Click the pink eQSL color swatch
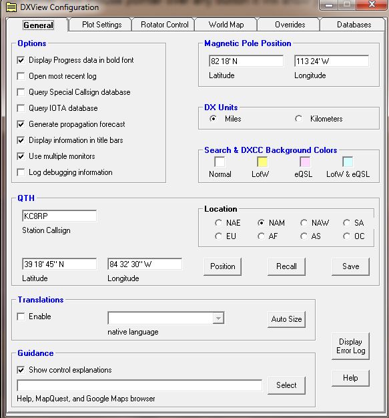Image resolution: width=389 pixels, height=418 pixels. pos(305,162)
